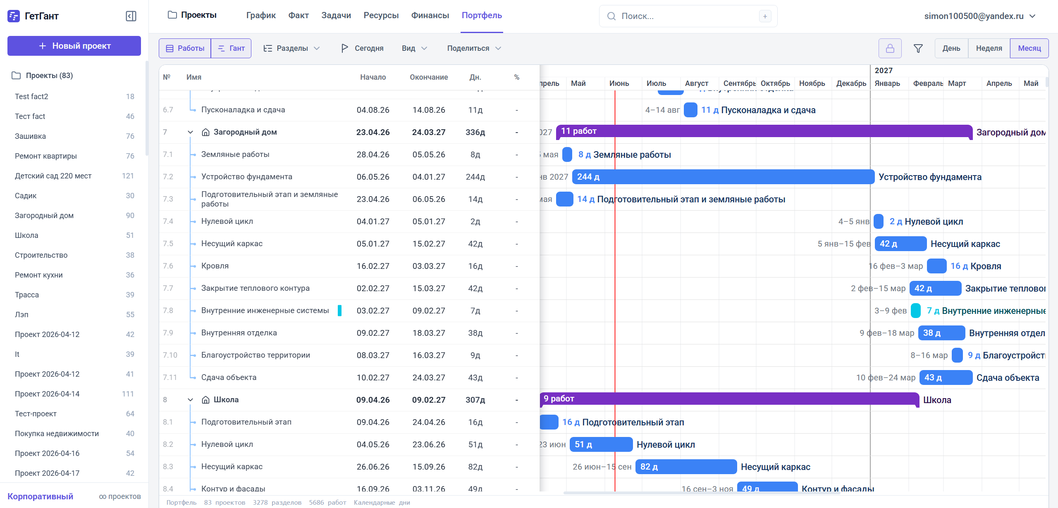Collapse the left sidebar panel icon
The width and height of the screenshot is (1058, 508).
click(x=131, y=16)
